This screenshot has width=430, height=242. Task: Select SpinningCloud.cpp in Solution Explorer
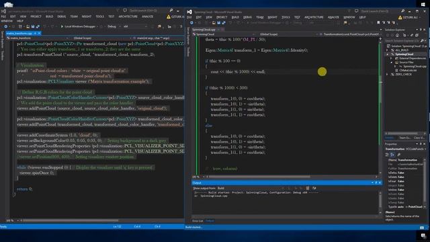(x=415, y=67)
